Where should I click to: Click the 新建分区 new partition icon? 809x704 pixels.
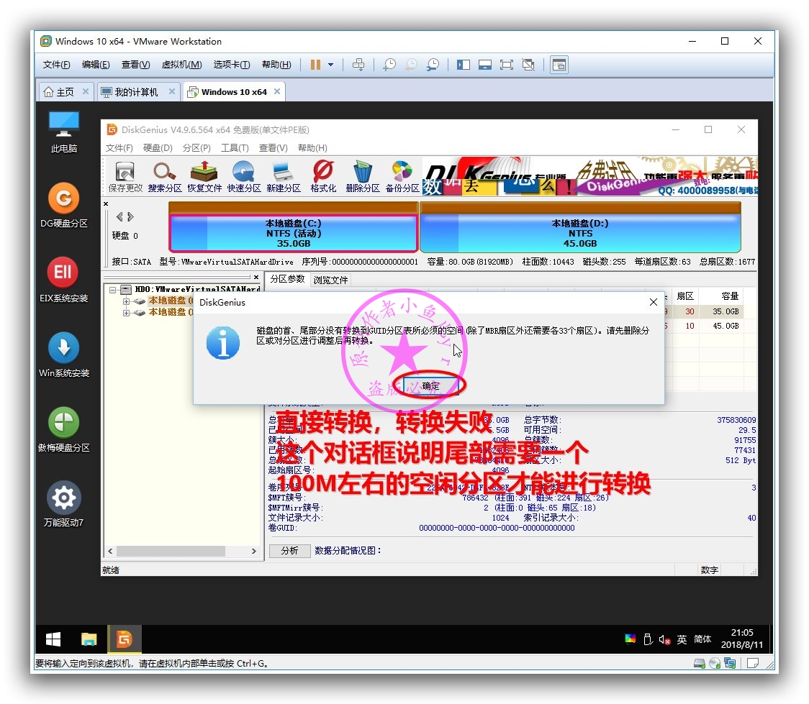pos(282,175)
